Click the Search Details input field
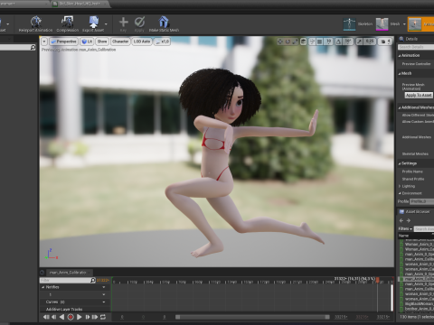 416,47
